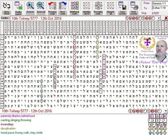Select matrix row number 1

[2, 37]
